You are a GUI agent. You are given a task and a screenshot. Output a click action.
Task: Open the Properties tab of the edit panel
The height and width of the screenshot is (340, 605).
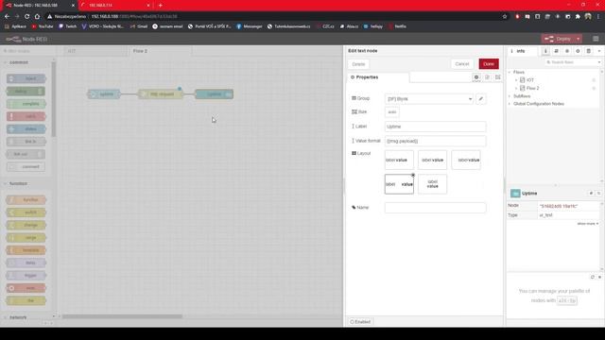[x=378, y=77]
